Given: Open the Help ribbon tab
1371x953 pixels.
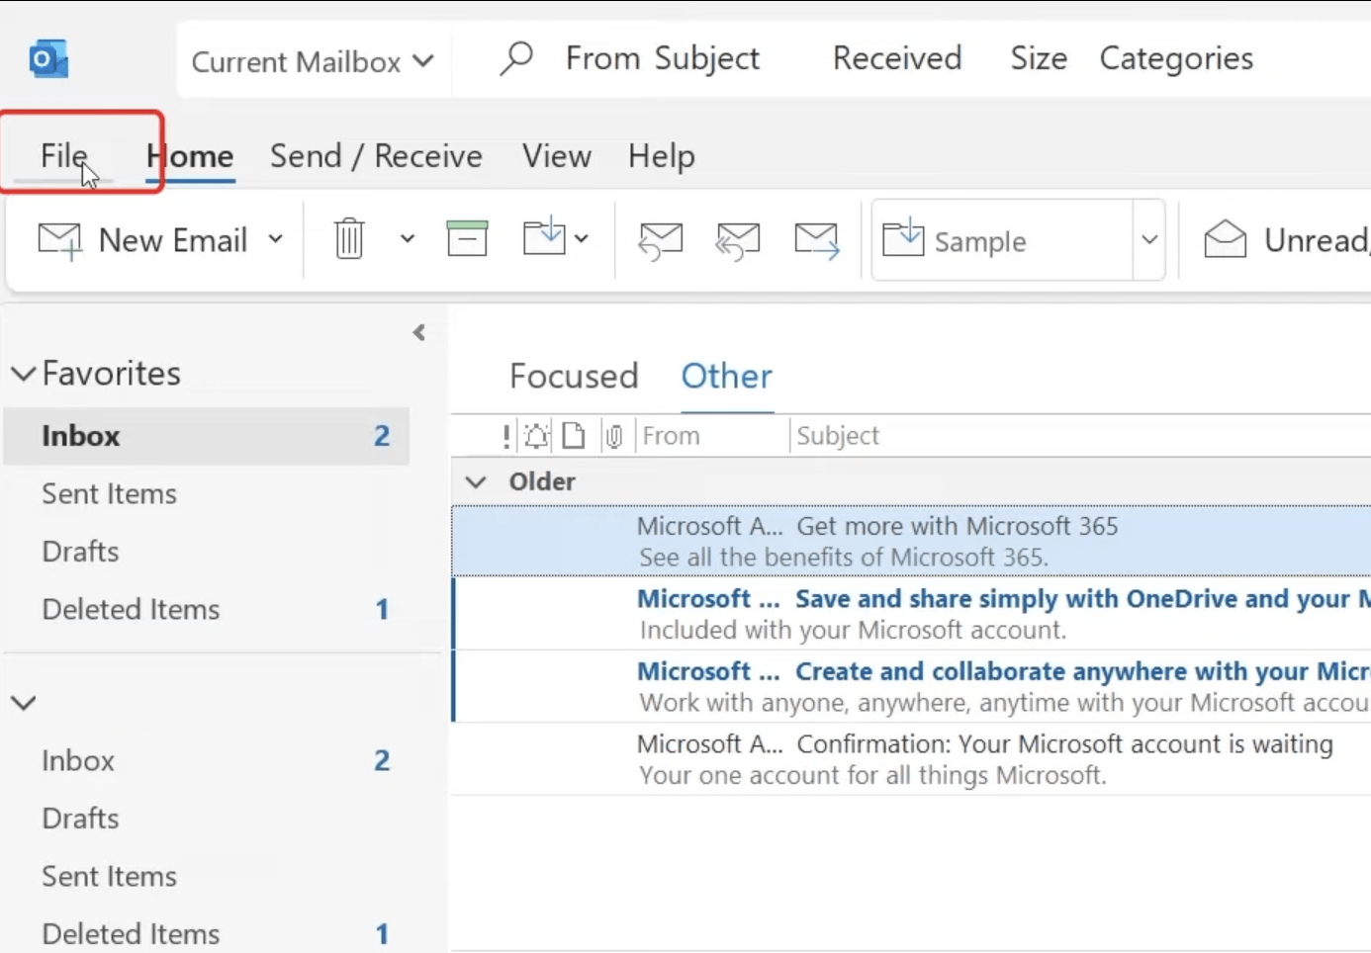Looking at the screenshot, I should pos(662,155).
